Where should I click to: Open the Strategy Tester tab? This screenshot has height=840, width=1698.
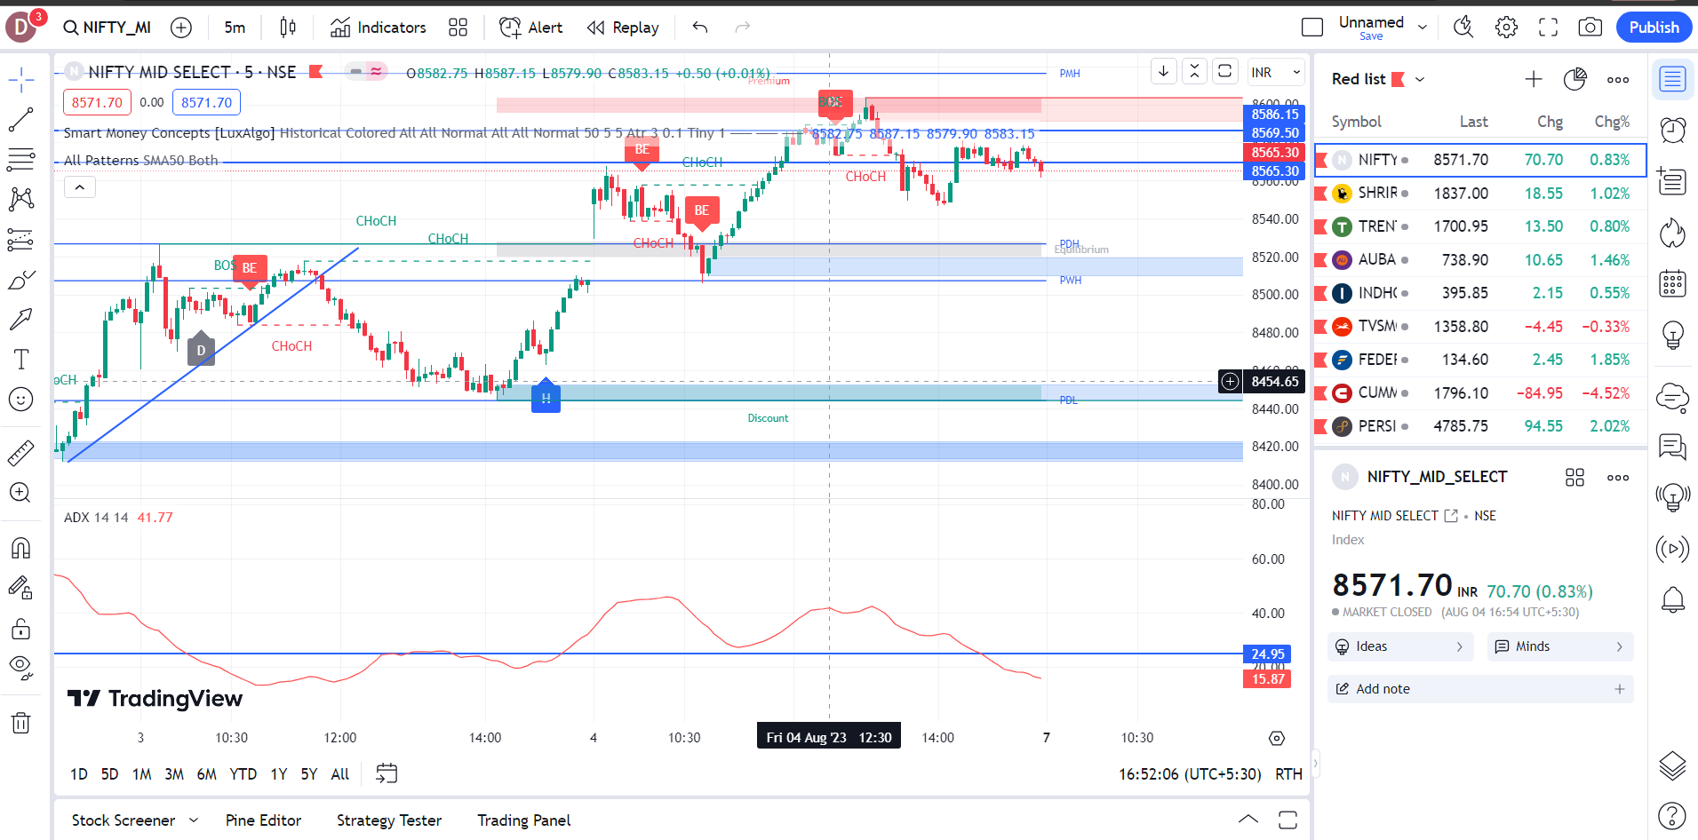pyautogui.click(x=388, y=820)
